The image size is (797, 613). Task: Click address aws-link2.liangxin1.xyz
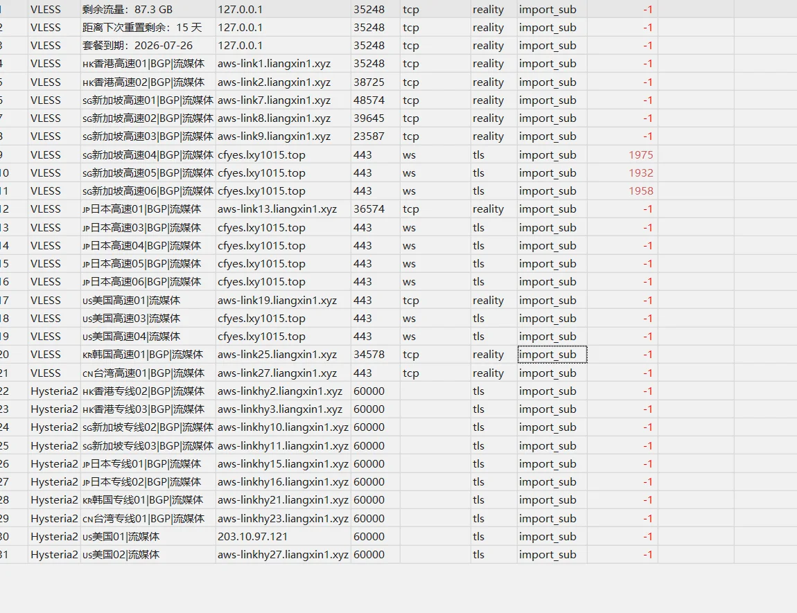(274, 82)
